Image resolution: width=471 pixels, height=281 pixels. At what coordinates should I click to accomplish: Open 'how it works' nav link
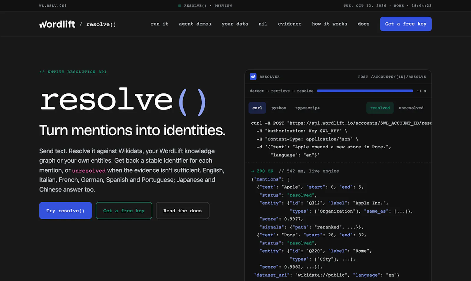point(329,24)
